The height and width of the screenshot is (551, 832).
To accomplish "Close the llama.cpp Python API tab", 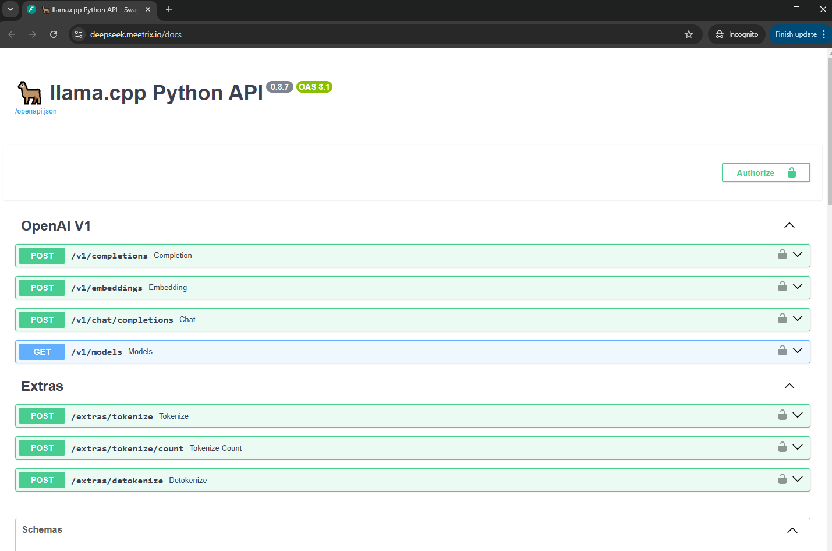I will (x=148, y=9).
